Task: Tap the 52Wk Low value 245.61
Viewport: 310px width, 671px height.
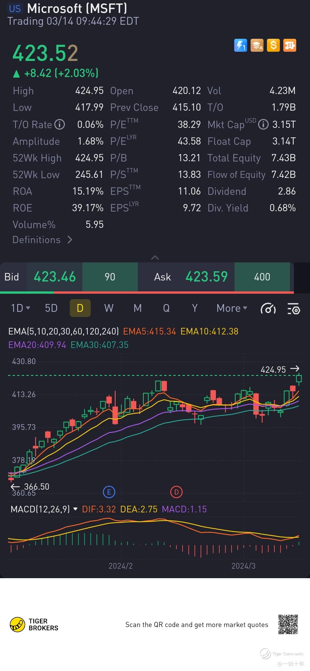Action: [89, 175]
